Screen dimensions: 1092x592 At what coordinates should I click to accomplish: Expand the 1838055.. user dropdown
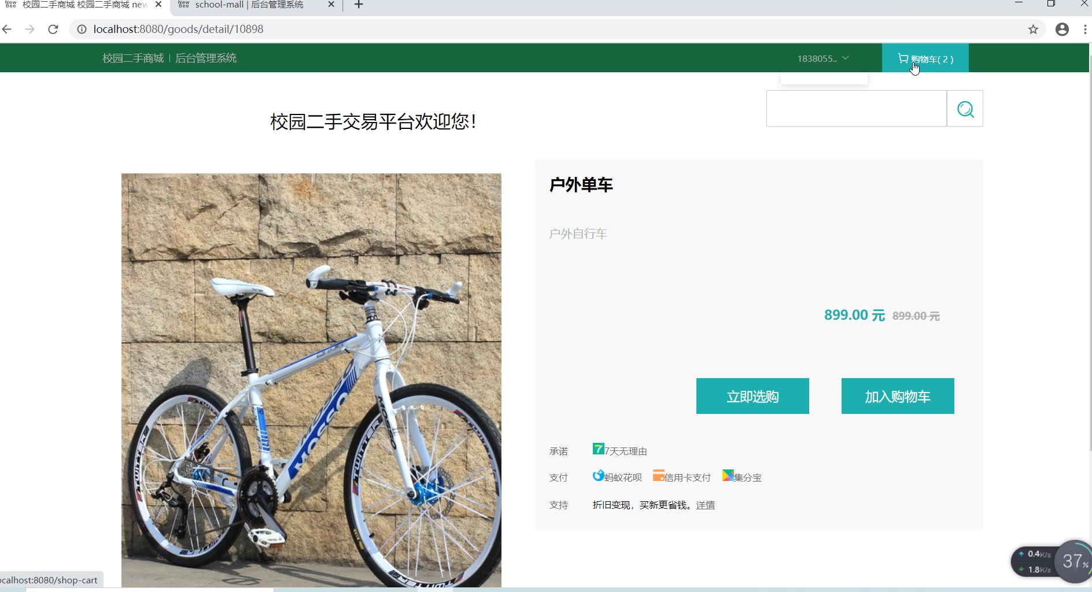(x=822, y=58)
